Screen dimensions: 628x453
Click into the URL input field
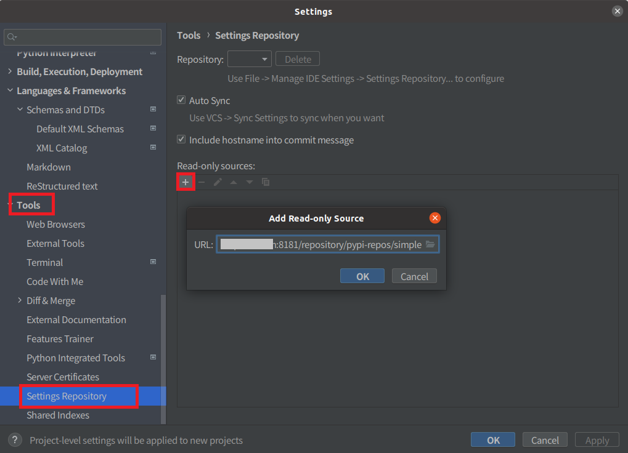coord(328,244)
